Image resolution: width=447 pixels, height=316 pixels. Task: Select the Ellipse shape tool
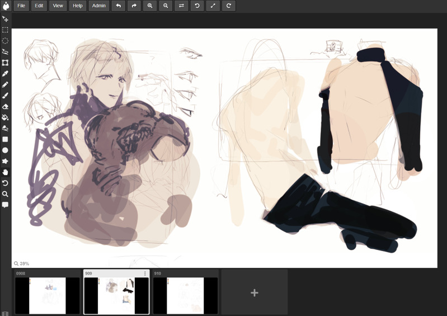point(5,150)
